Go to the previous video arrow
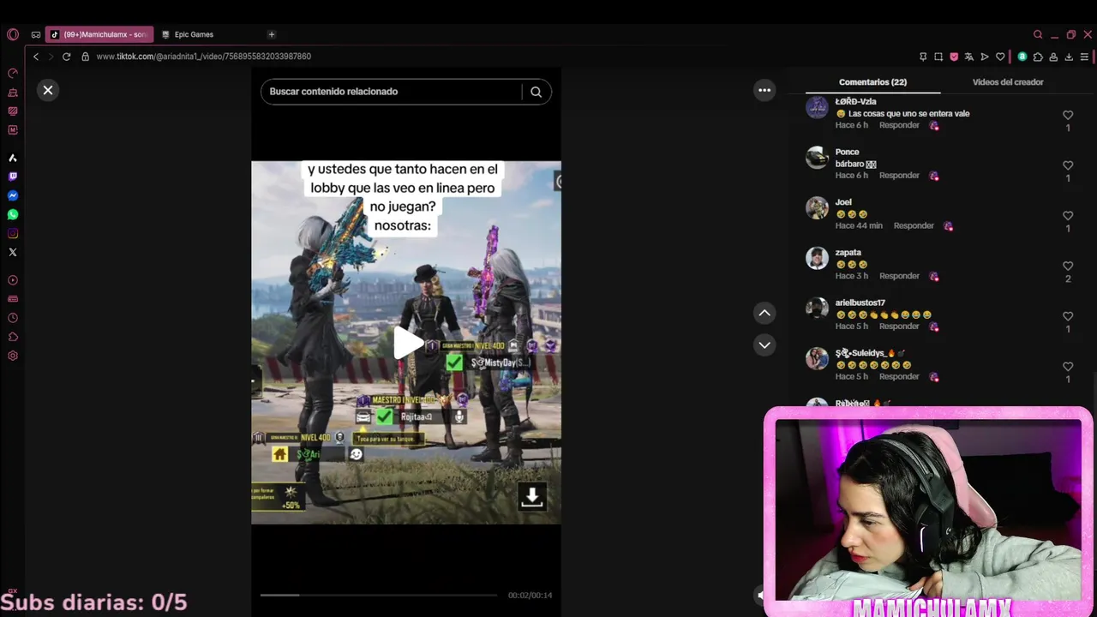 (764, 313)
